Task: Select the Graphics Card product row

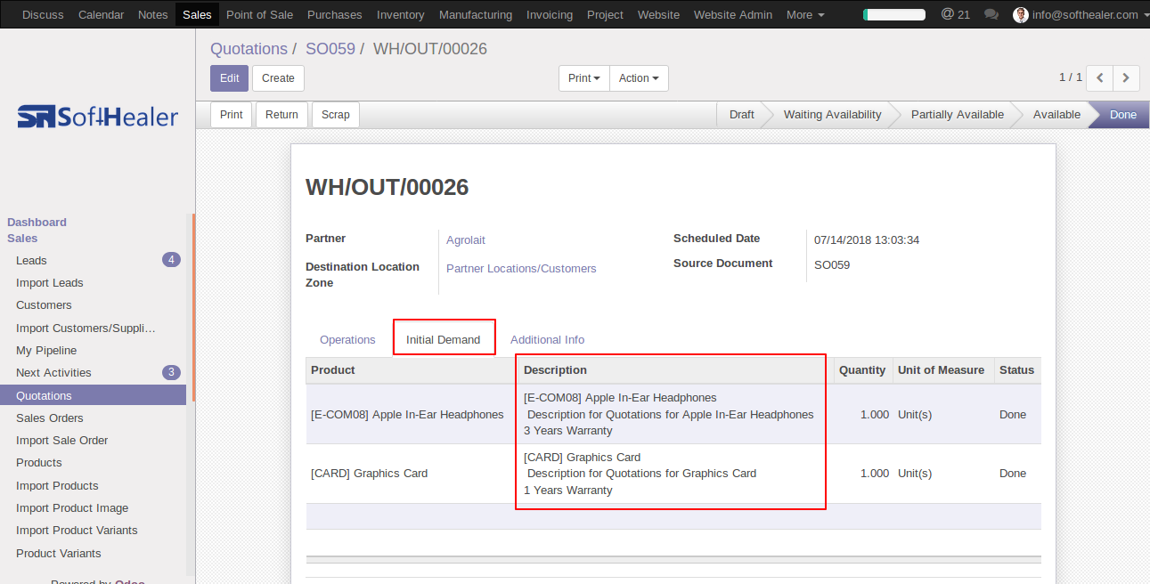Action: click(673, 474)
